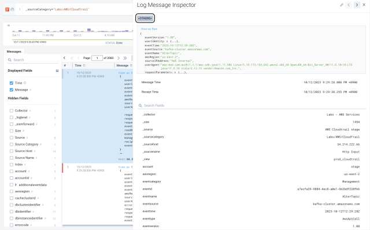The width and height of the screenshot is (370, 230).
Task: Go to the next message in the Inspector
Action: tap(357, 5)
